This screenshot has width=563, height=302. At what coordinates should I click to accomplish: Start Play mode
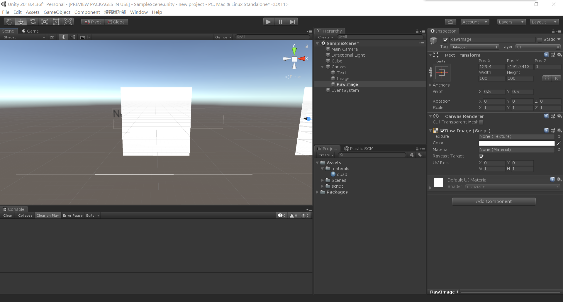[x=268, y=22]
